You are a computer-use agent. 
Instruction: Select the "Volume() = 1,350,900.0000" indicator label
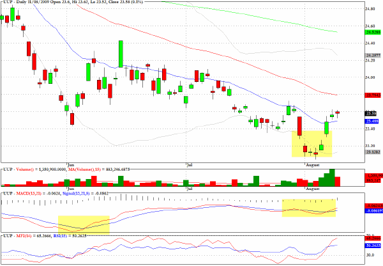[41, 169]
